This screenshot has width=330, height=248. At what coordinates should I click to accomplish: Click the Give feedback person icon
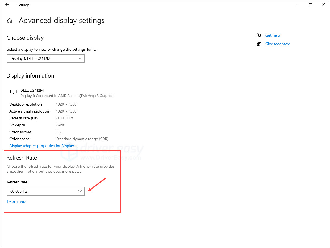[x=259, y=44]
